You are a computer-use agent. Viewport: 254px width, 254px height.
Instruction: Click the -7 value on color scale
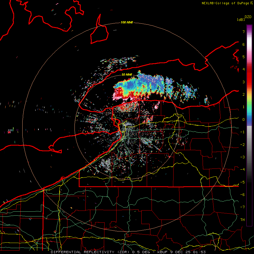tap(242, 207)
